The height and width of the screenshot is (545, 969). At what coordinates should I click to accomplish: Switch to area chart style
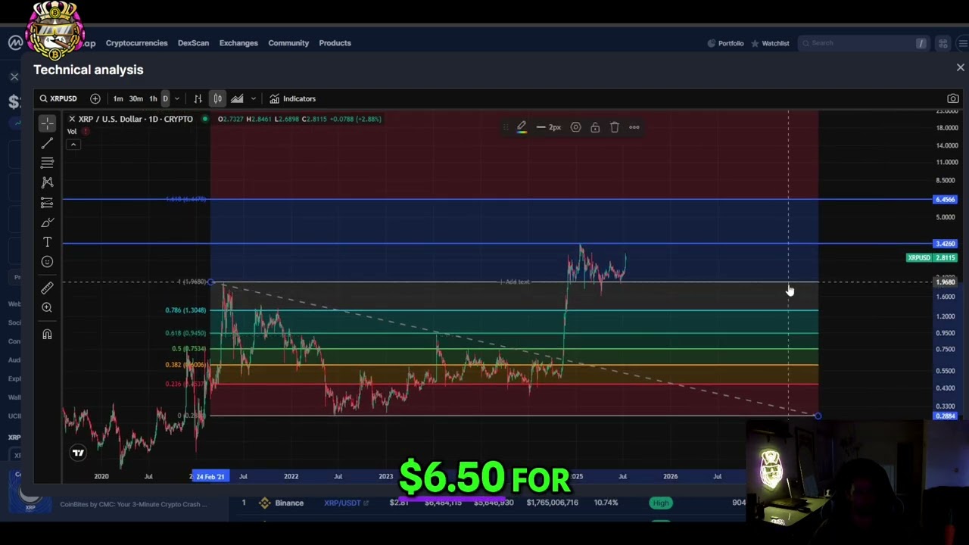[x=237, y=98]
